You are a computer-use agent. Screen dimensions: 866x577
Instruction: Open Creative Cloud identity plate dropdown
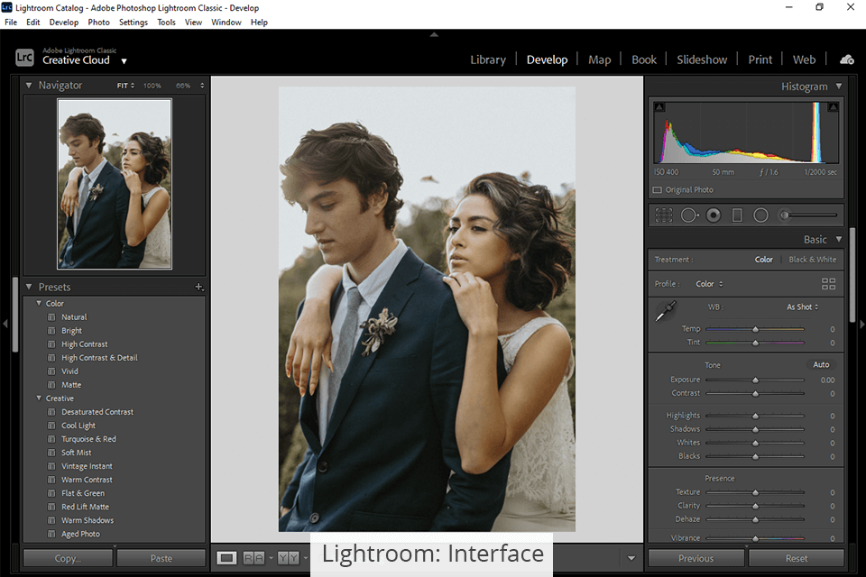[x=124, y=61]
